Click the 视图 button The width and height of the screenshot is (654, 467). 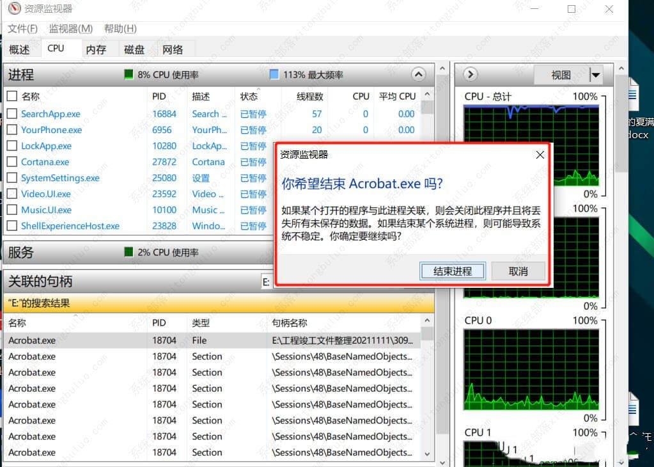pyautogui.click(x=561, y=75)
